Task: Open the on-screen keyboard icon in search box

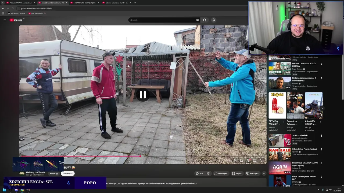Action: pyautogui.click(x=198, y=20)
